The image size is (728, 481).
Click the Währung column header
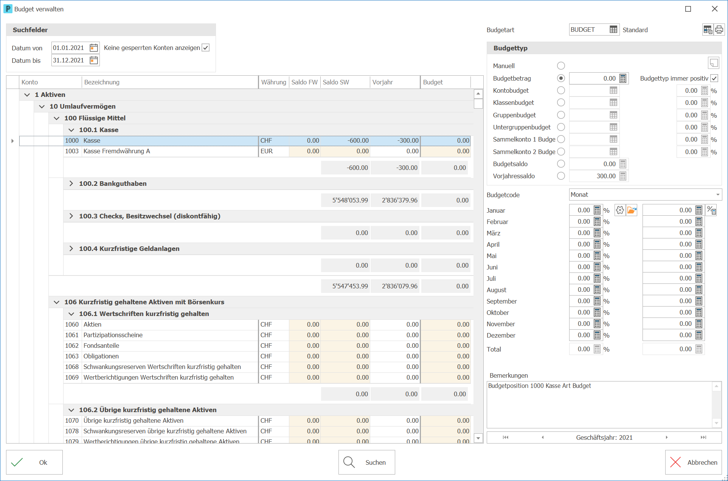point(273,82)
